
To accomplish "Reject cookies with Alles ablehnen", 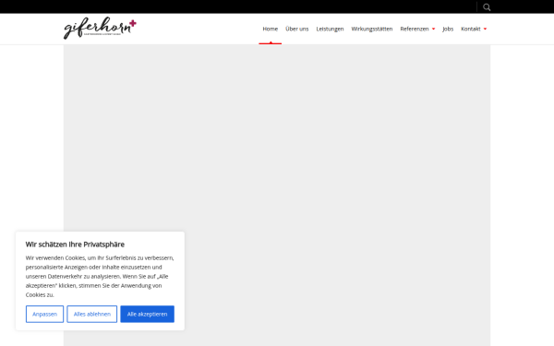I will click(91, 314).
